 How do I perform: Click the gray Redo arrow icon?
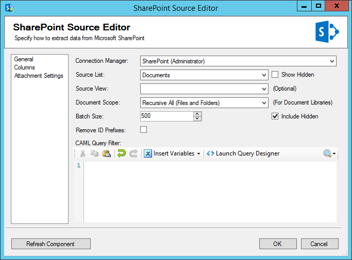pos(133,153)
